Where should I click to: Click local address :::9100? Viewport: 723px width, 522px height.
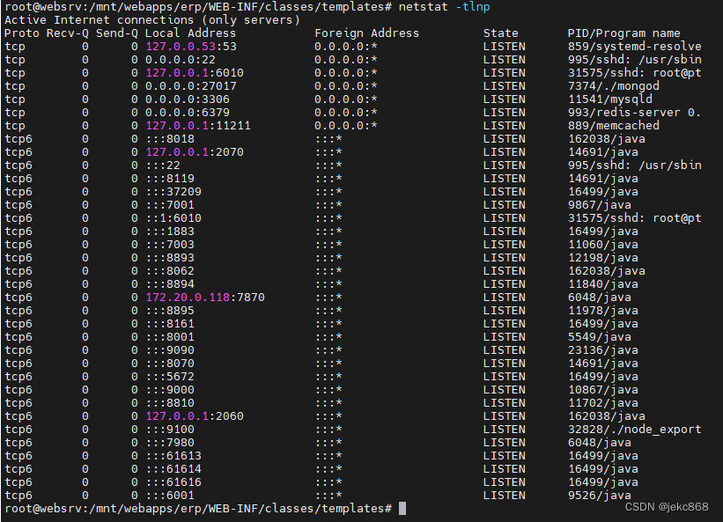(x=170, y=430)
